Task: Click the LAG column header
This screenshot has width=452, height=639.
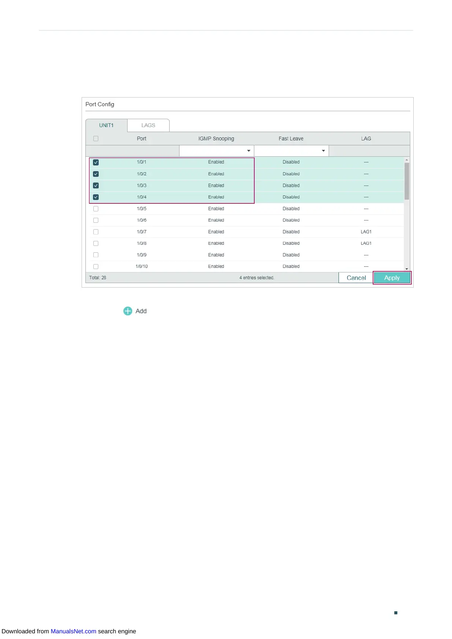Action: tap(366, 139)
